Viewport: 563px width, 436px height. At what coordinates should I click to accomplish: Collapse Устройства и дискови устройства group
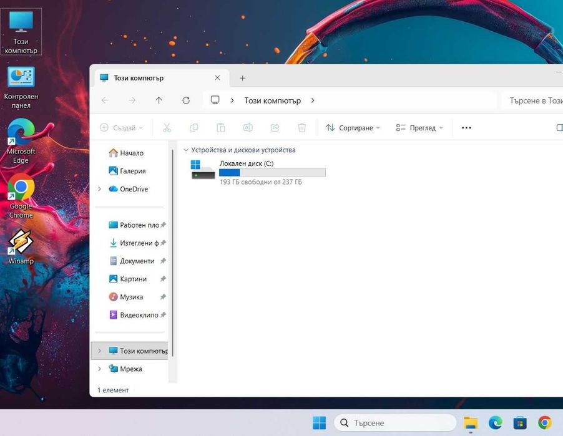pyautogui.click(x=185, y=150)
